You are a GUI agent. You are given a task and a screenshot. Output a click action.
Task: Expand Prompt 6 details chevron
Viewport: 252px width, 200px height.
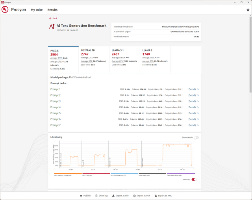[x=198, y=119]
